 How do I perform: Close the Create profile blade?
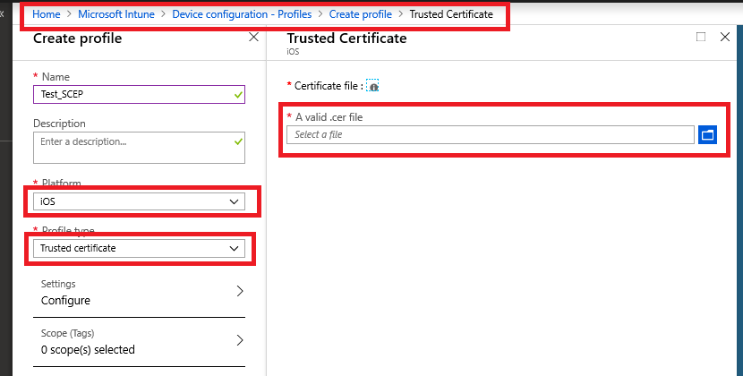click(x=254, y=37)
